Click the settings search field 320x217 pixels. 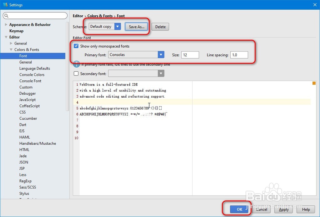click(x=35, y=16)
